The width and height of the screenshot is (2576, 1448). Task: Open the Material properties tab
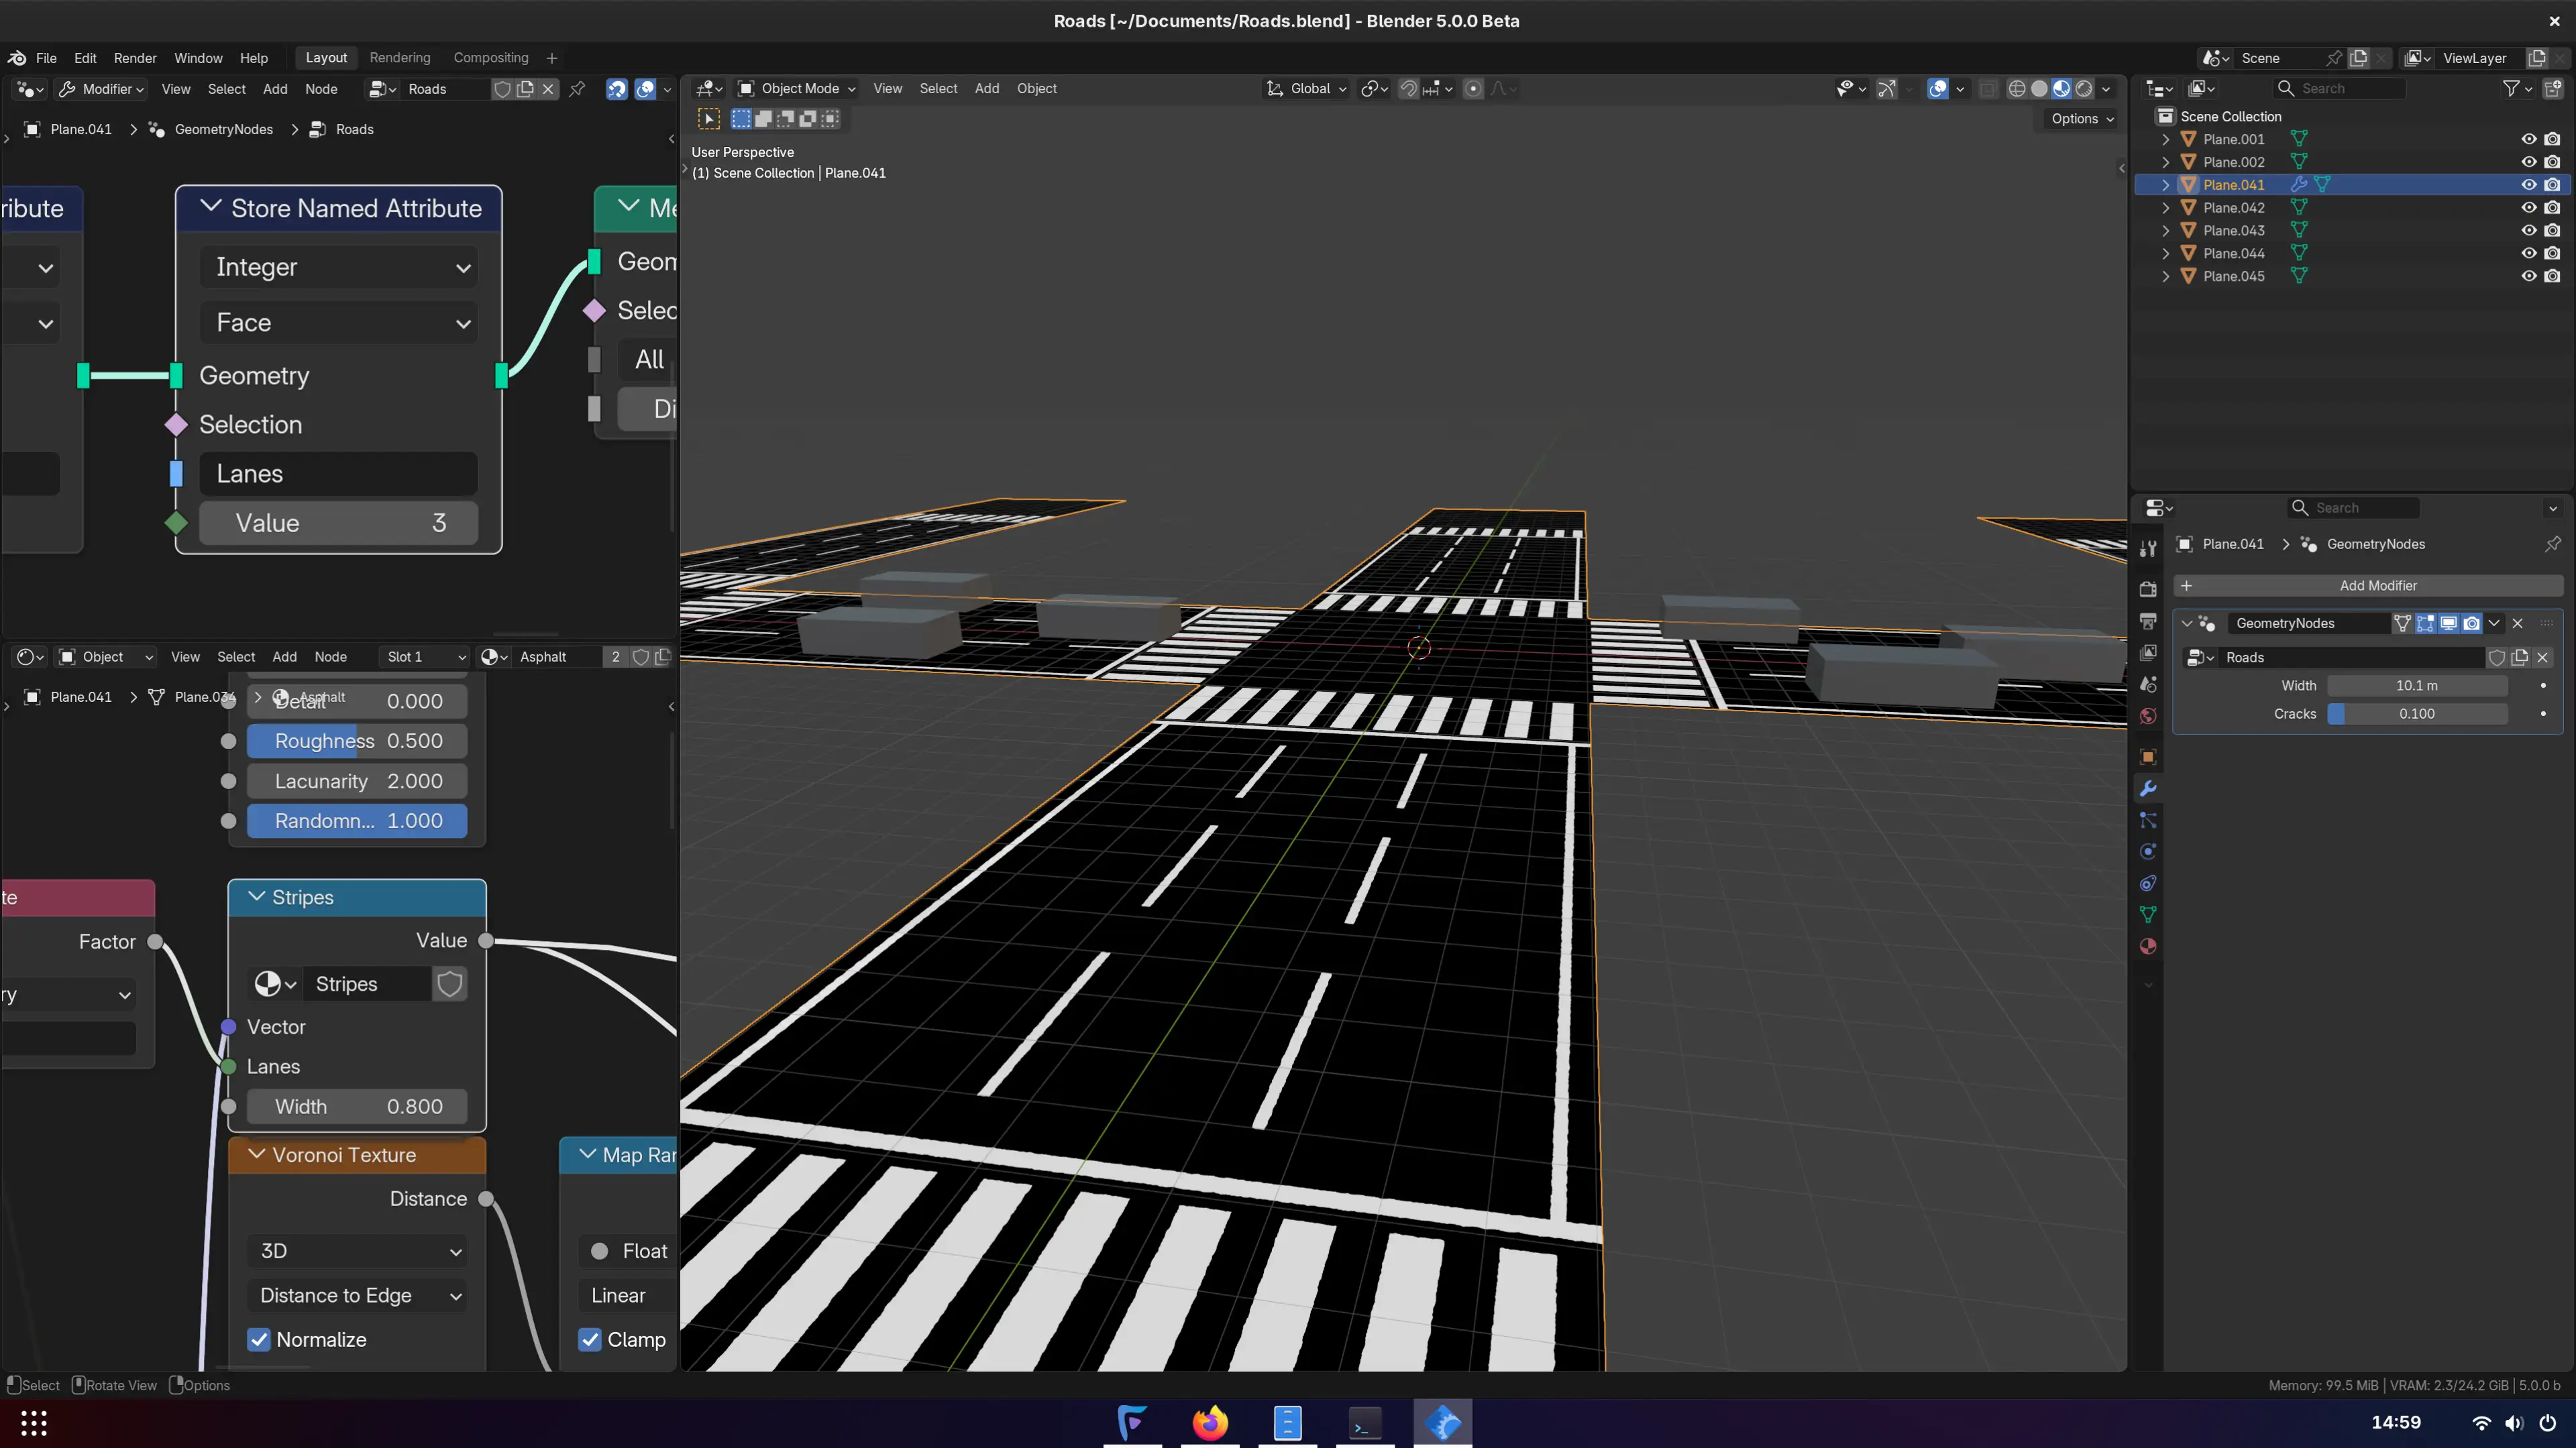[x=2148, y=947]
